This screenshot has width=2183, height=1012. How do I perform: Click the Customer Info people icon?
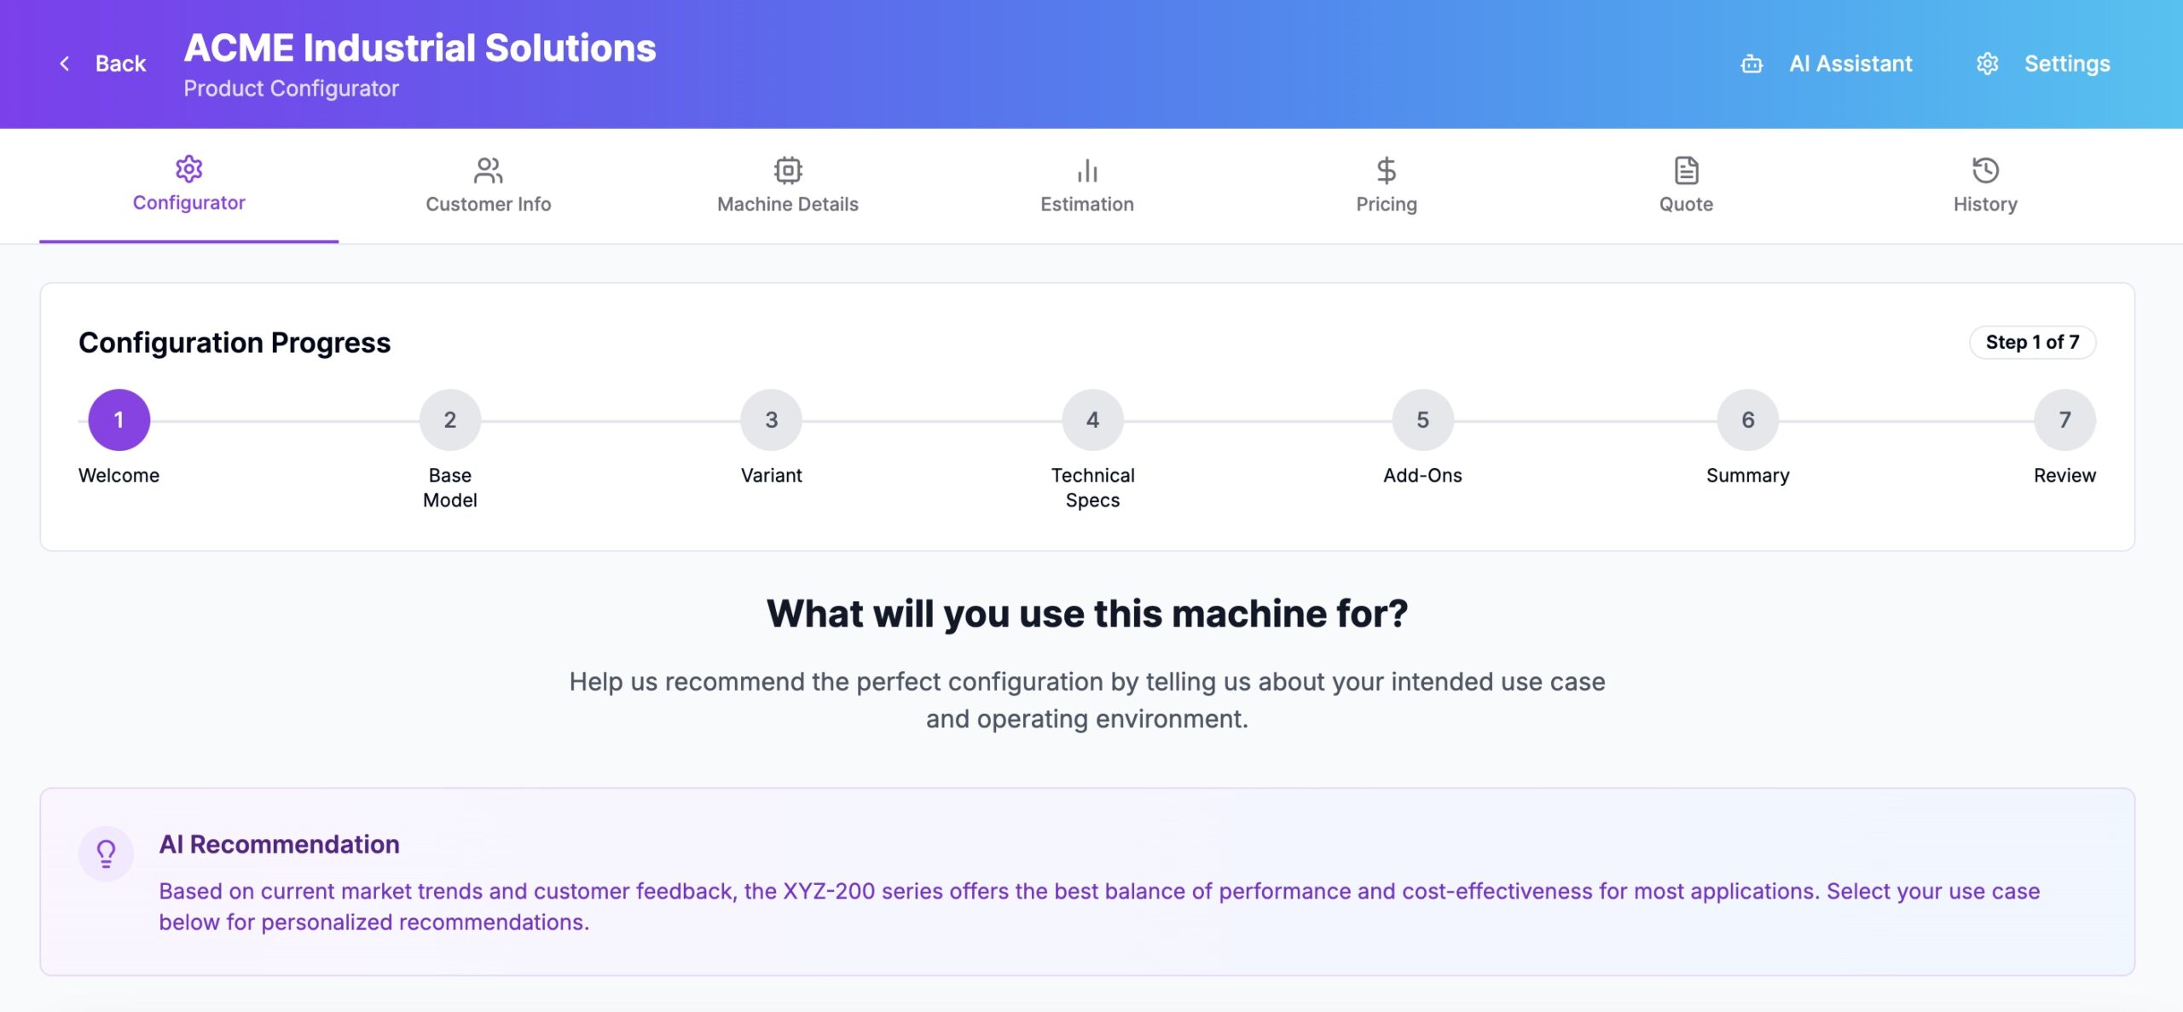coord(488,171)
